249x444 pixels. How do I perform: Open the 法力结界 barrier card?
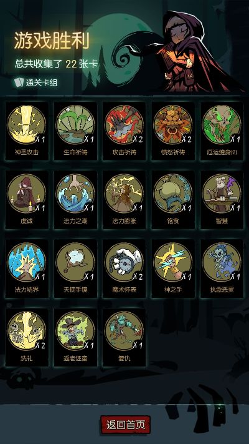(27, 262)
